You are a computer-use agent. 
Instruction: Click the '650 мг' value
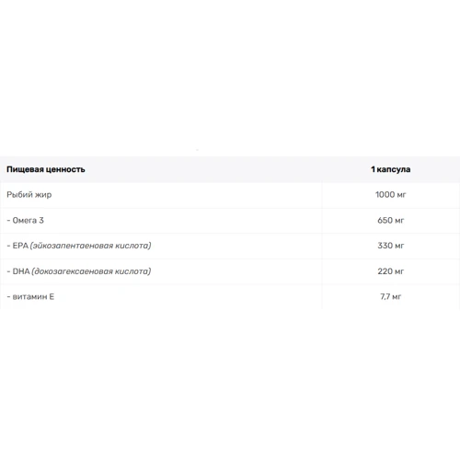(390, 220)
